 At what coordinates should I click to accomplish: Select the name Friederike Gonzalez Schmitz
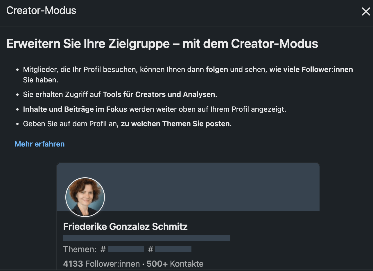[125, 226]
